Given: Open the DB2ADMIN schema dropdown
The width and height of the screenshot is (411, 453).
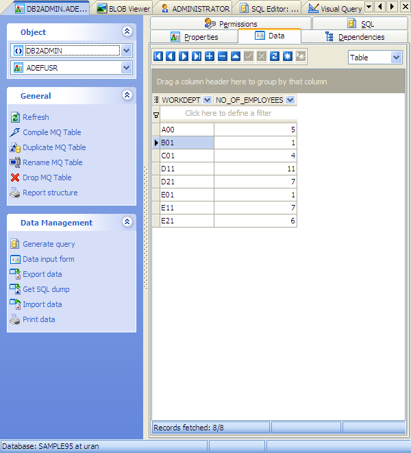Looking at the screenshot, I should click(x=126, y=51).
